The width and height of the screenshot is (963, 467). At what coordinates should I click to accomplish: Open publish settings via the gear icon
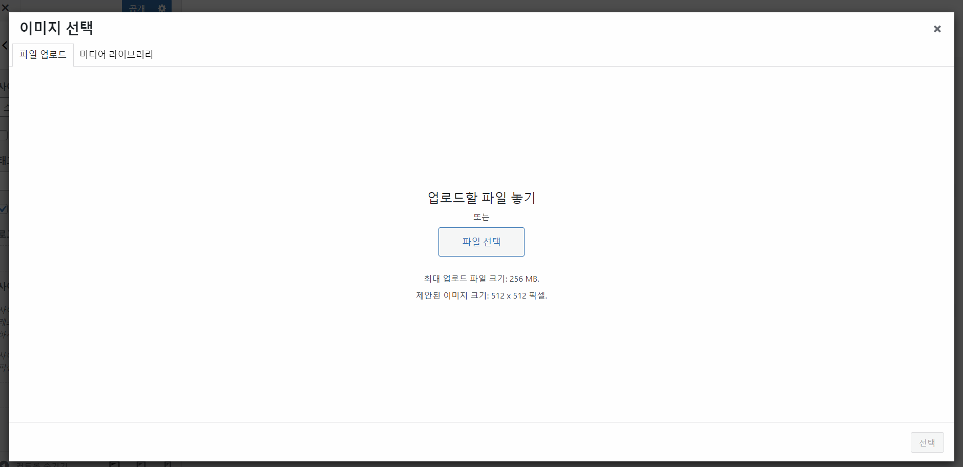coord(162,8)
